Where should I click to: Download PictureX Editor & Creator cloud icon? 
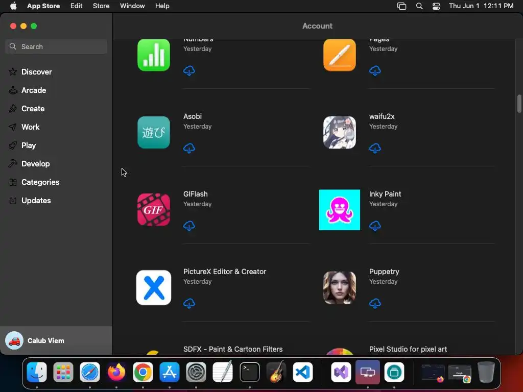[189, 304]
